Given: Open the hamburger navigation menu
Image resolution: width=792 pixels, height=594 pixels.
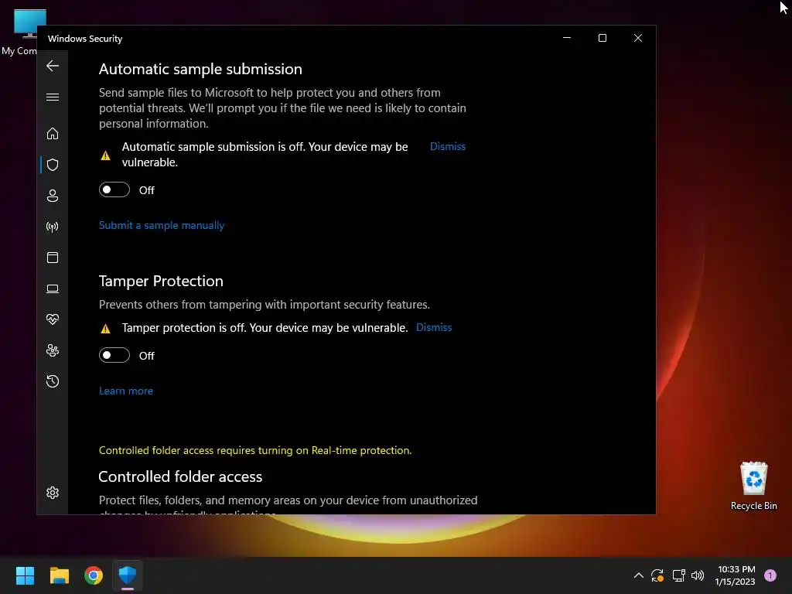Looking at the screenshot, I should [53, 97].
